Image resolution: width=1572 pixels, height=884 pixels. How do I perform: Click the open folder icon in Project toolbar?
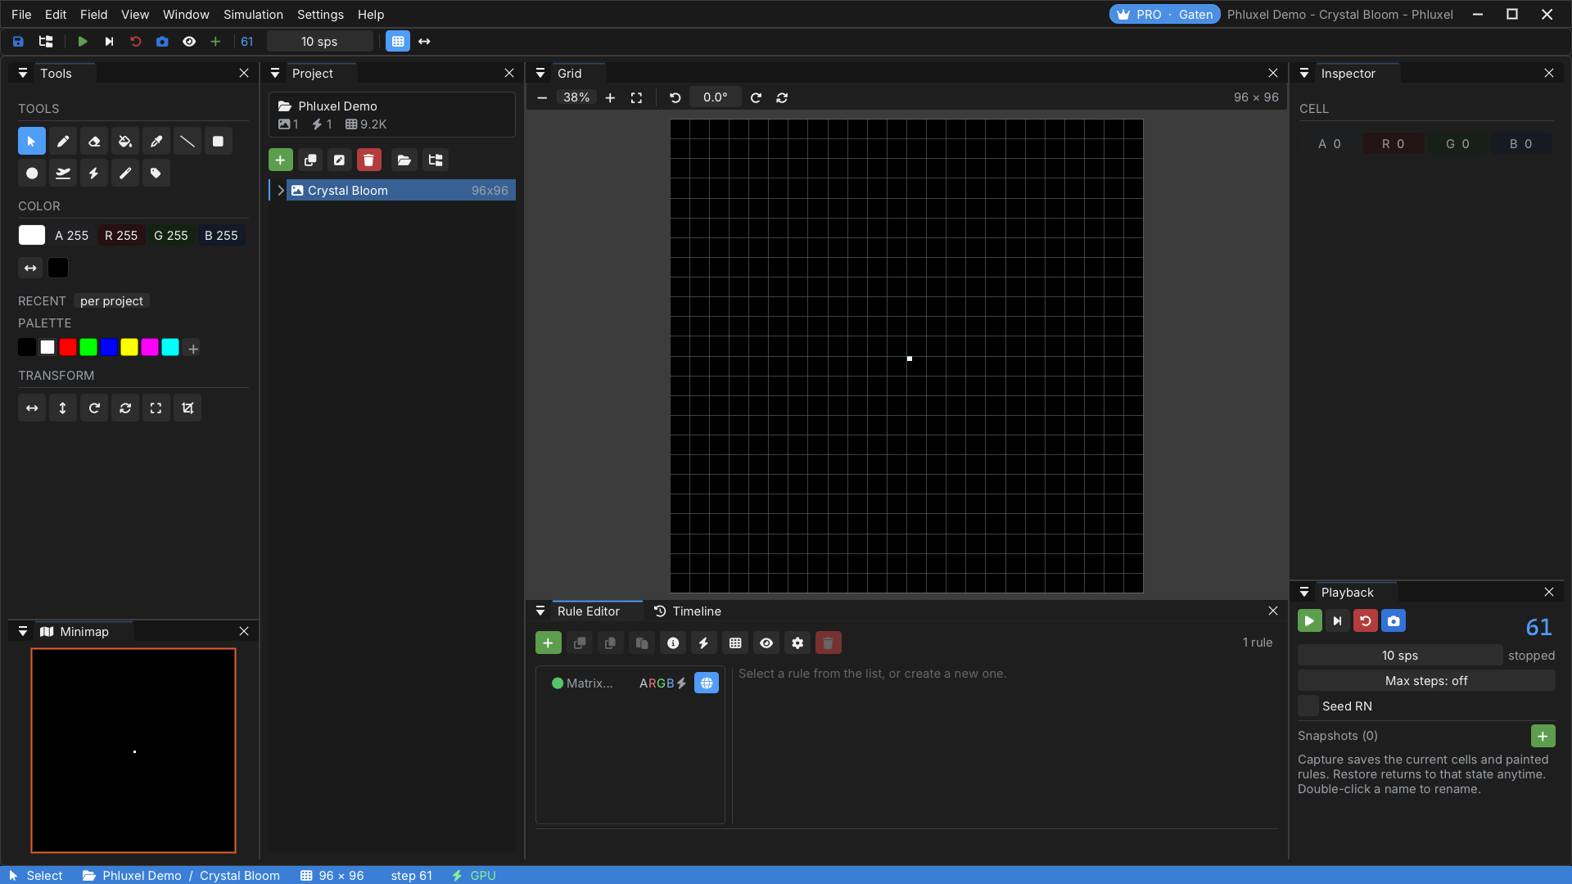(x=404, y=160)
